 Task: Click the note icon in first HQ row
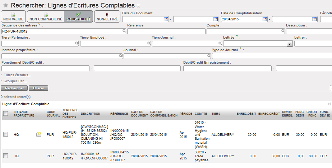(x=39, y=134)
